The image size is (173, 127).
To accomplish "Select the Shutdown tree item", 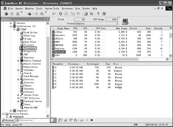I will [29, 89].
